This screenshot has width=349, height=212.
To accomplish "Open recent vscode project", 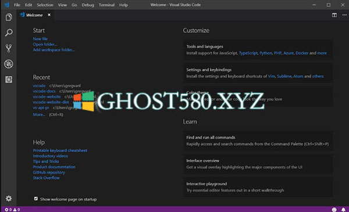I will 39,85.
